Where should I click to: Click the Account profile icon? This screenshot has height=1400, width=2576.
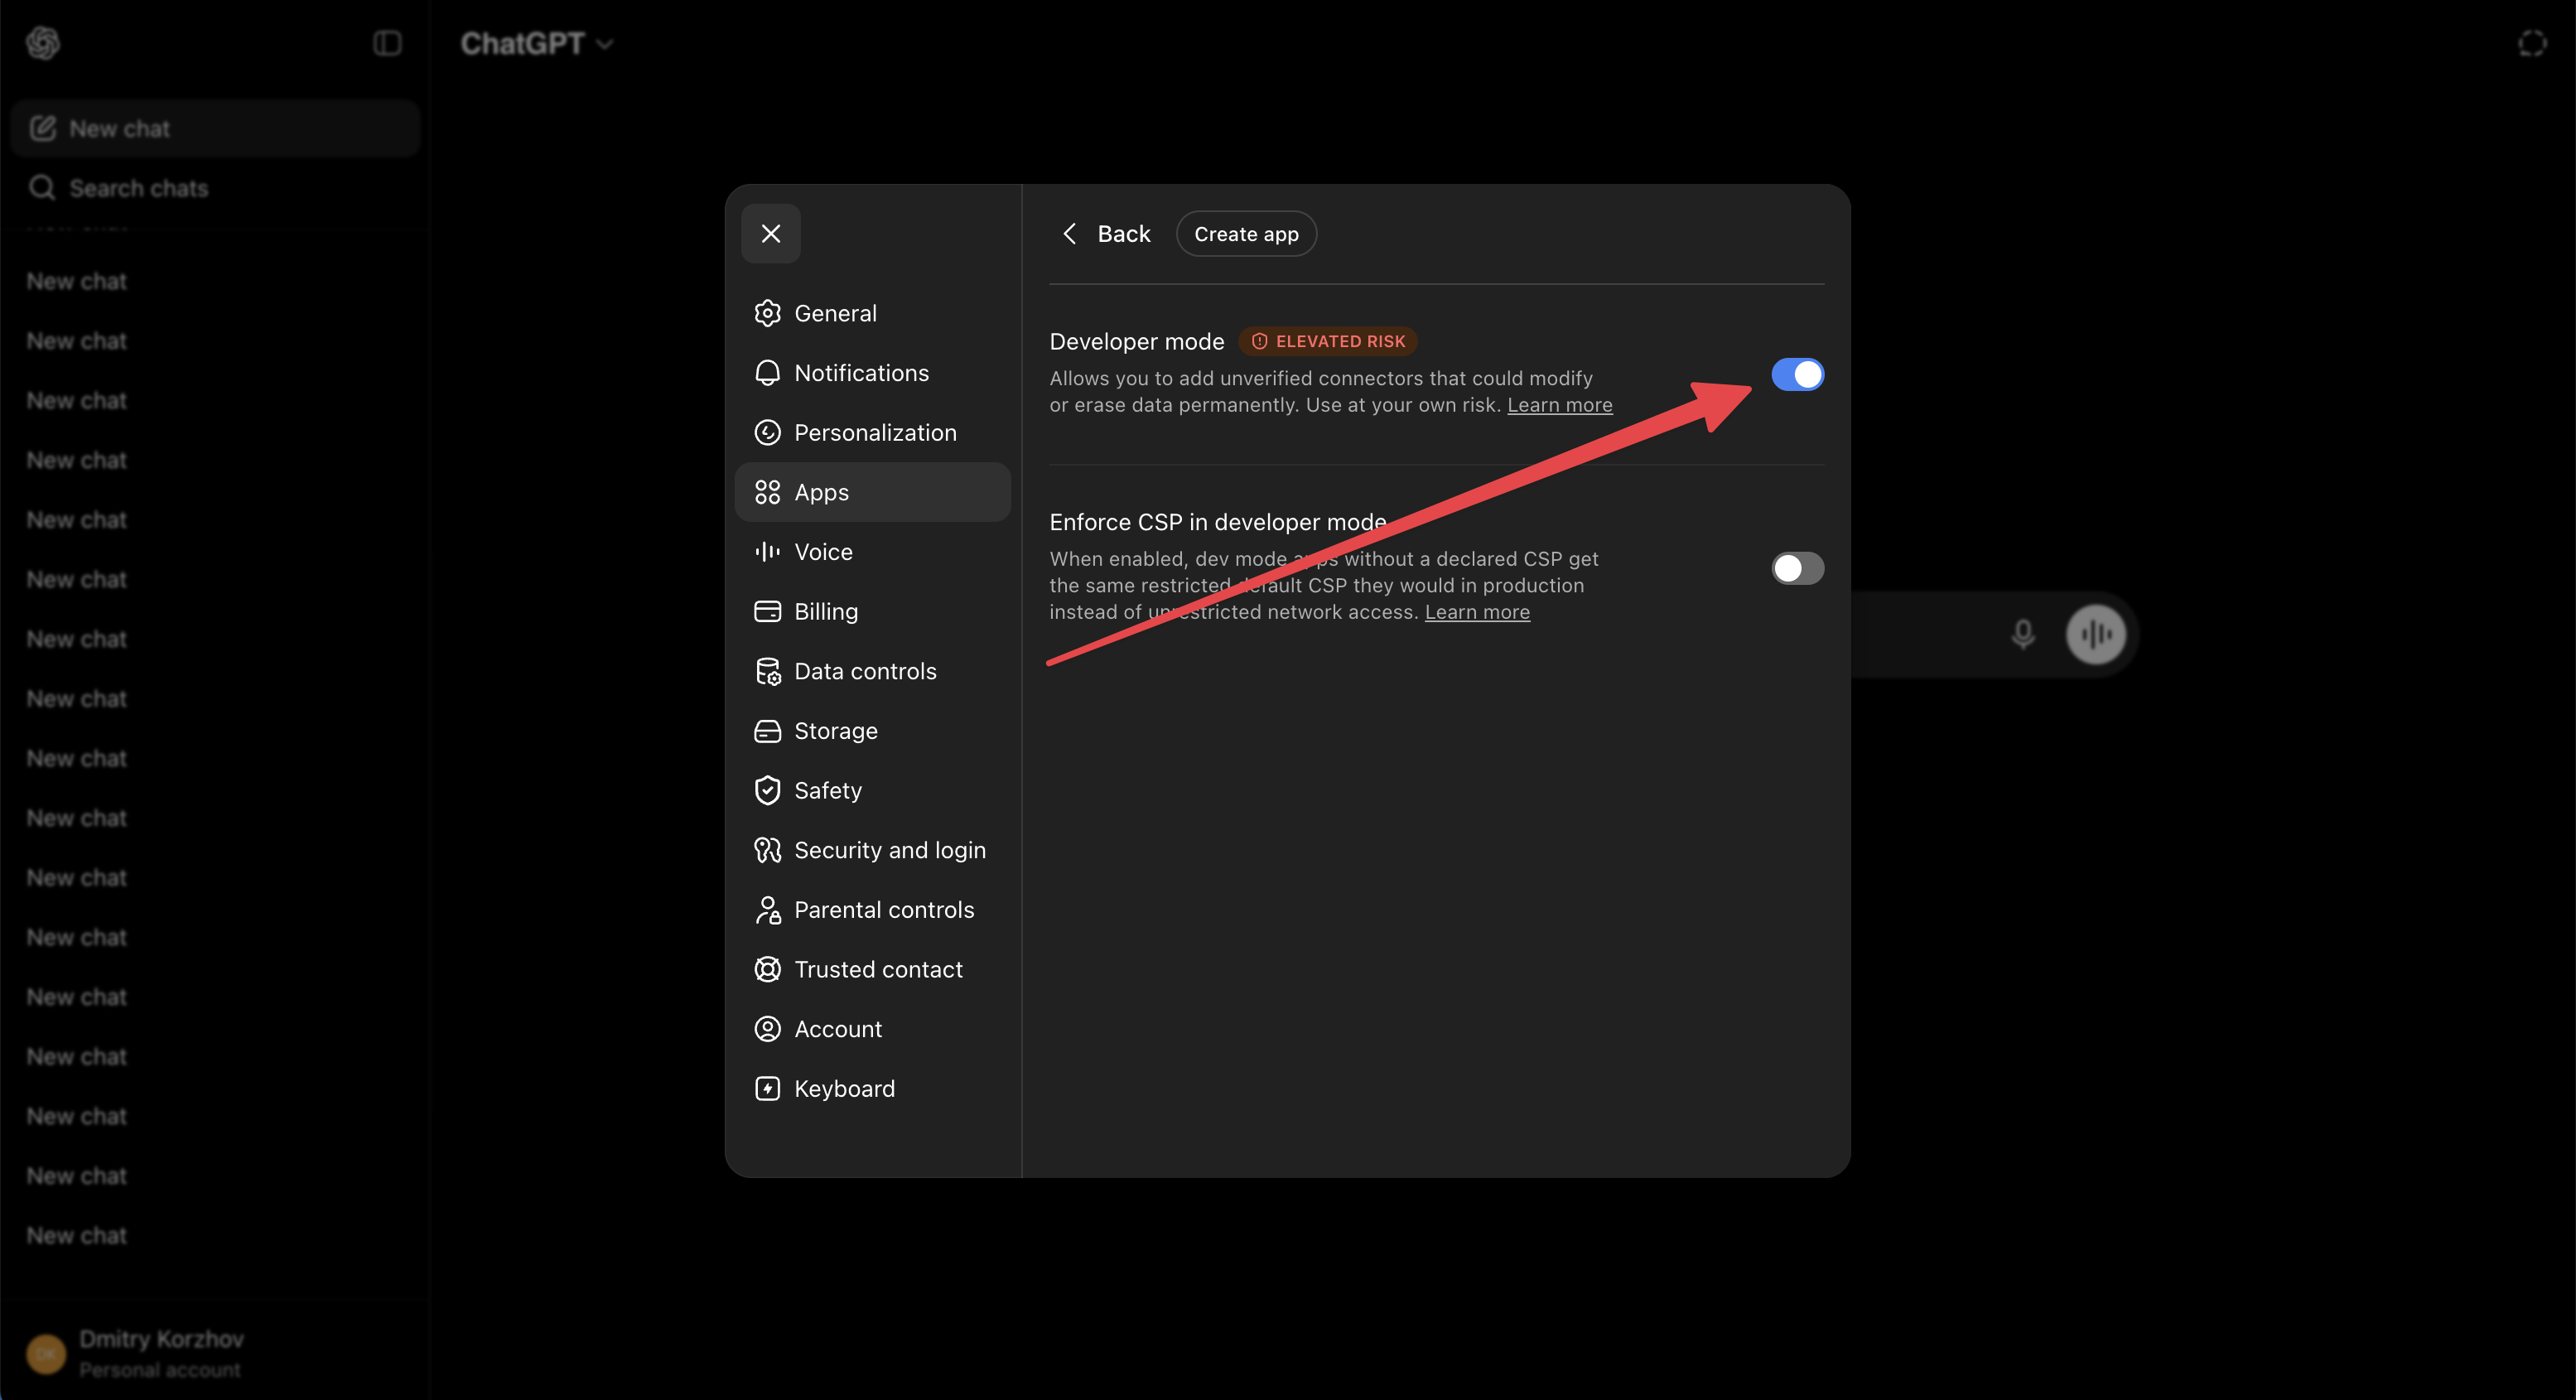[x=767, y=1029]
